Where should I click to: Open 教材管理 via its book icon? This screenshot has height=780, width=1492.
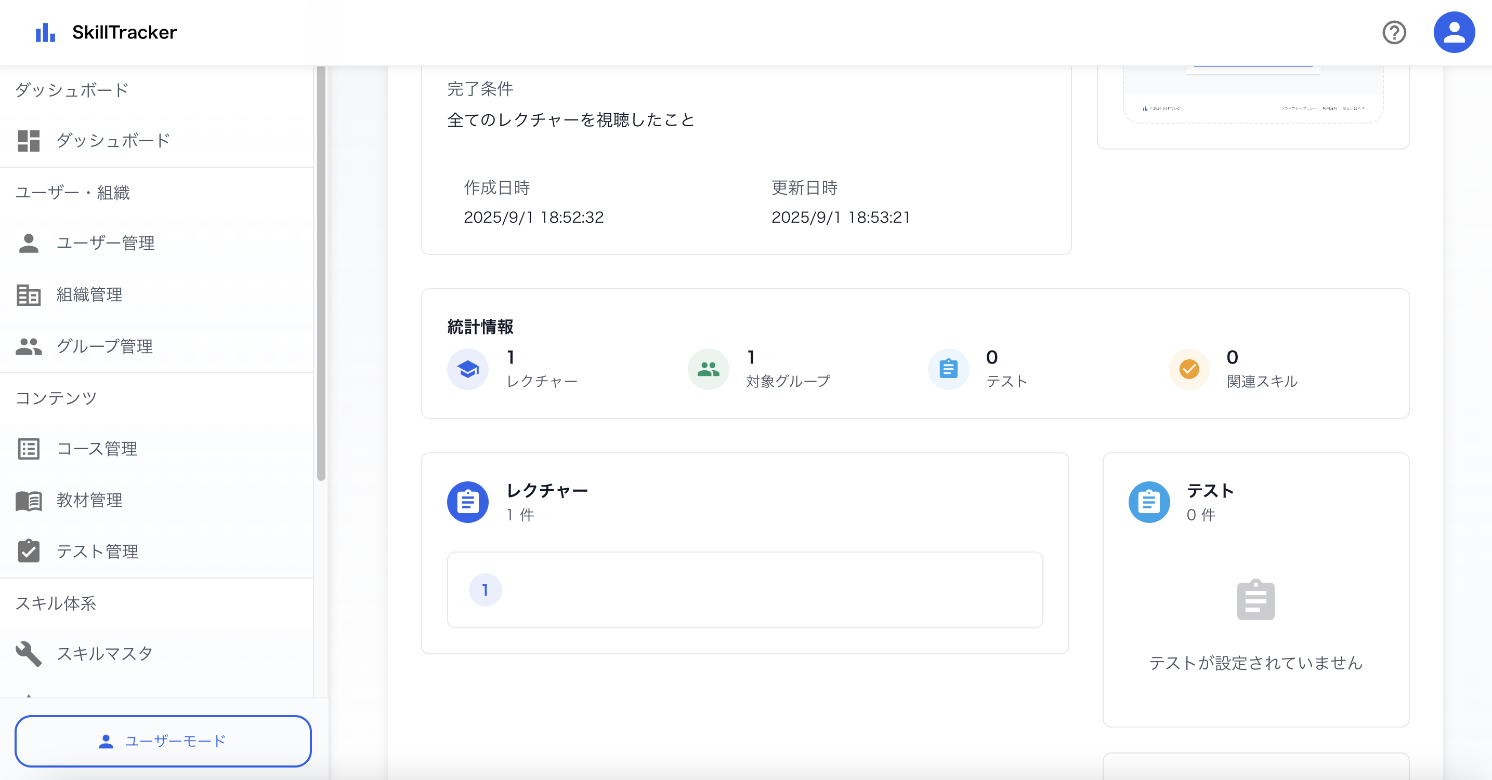pos(29,501)
